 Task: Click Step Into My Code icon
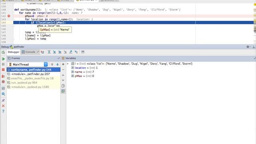[60, 52]
